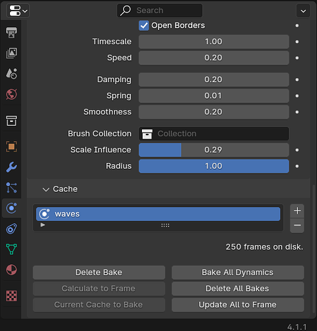Animate Smoothness property dot
The width and height of the screenshot is (317, 331).
297,112
